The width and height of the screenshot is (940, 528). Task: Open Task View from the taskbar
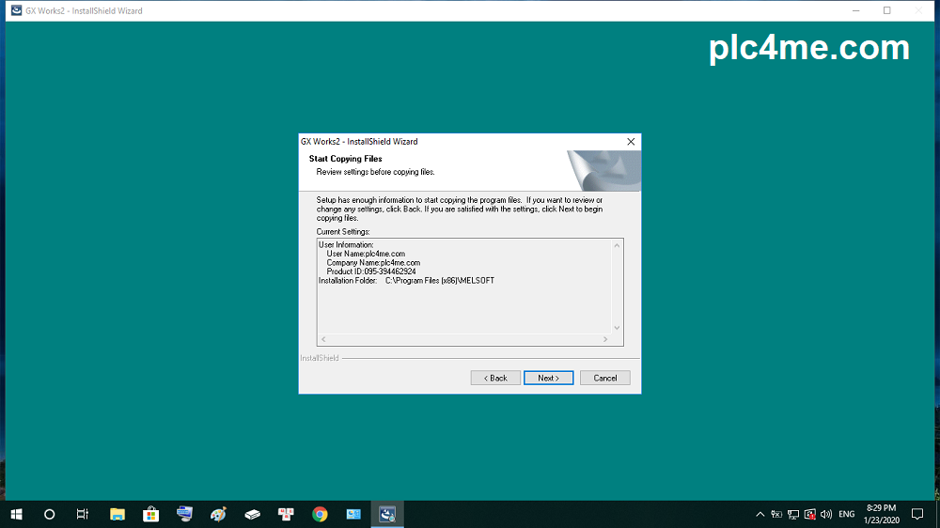point(83,514)
